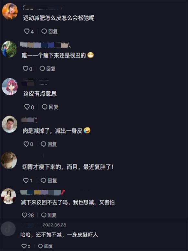Like the '切胃才瘦下来的' comment

tap(28, 180)
